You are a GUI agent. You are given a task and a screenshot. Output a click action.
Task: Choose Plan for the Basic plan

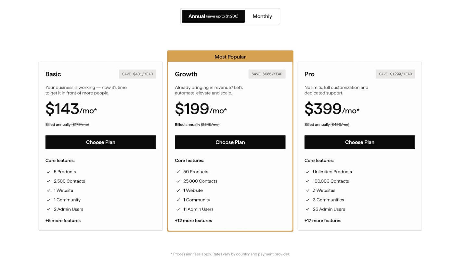[101, 142]
